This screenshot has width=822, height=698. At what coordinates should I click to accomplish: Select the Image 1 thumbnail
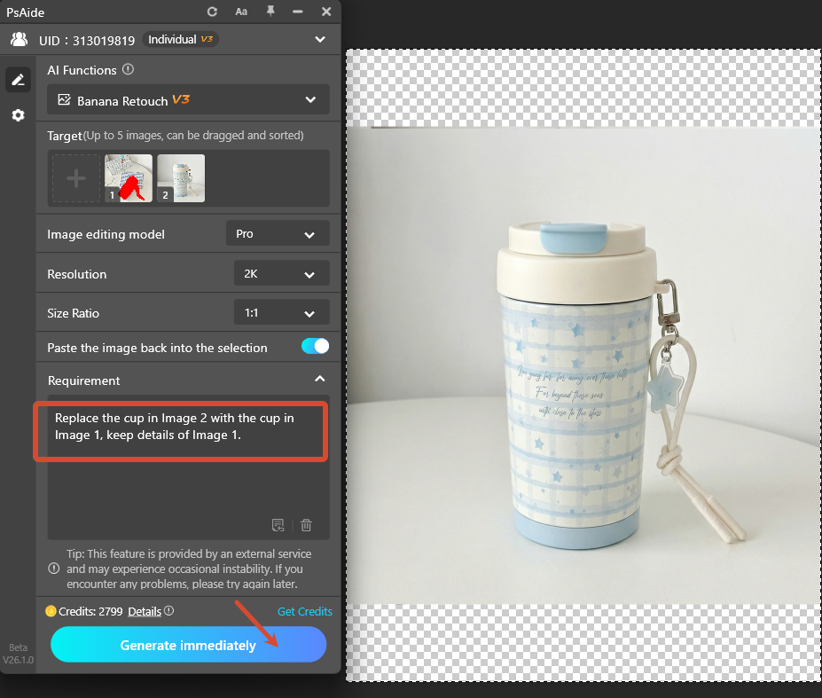point(128,177)
